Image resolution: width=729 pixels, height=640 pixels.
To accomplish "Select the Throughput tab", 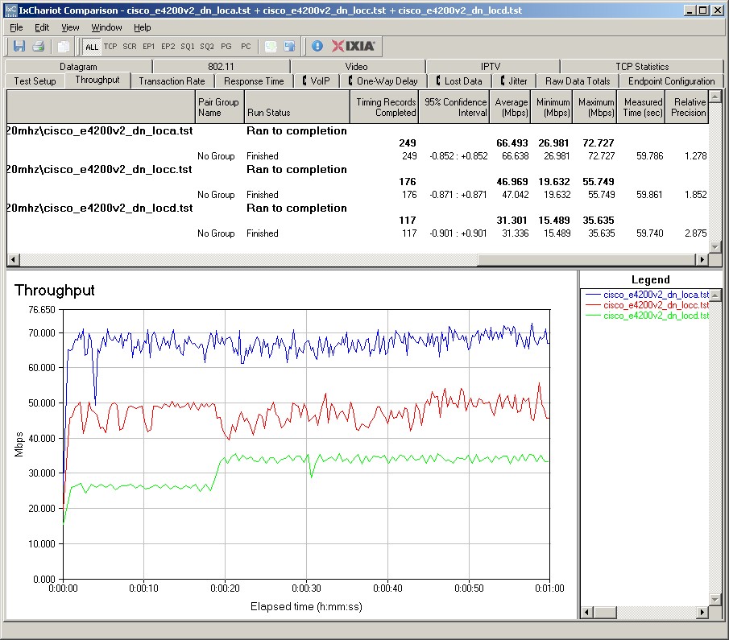I will pos(97,80).
